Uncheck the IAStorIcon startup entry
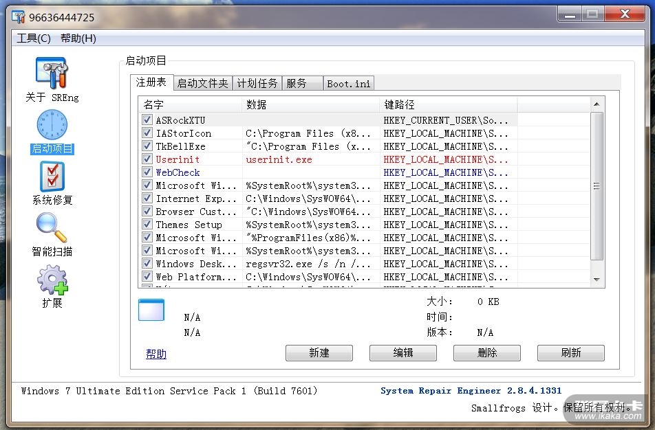Image resolution: width=655 pixels, height=430 pixels. pos(147,133)
